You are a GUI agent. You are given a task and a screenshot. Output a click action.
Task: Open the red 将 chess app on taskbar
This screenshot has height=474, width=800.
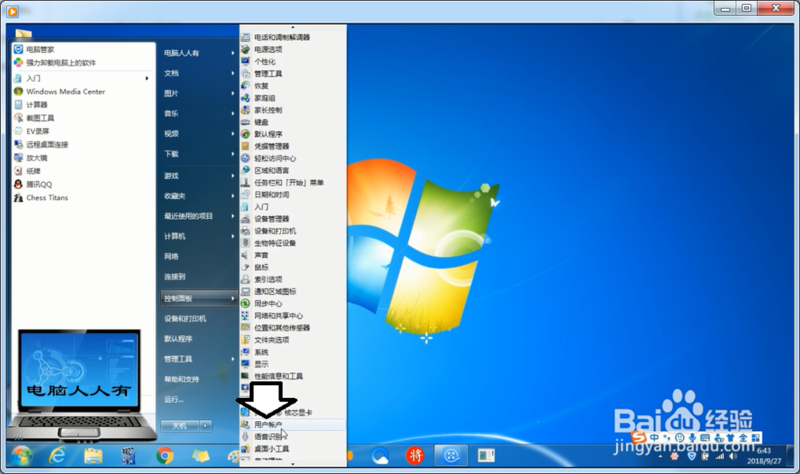[x=414, y=455]
